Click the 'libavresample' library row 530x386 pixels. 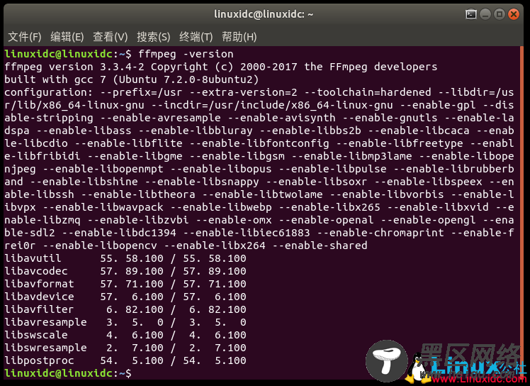pyautogui.click(x=125, y=322)
